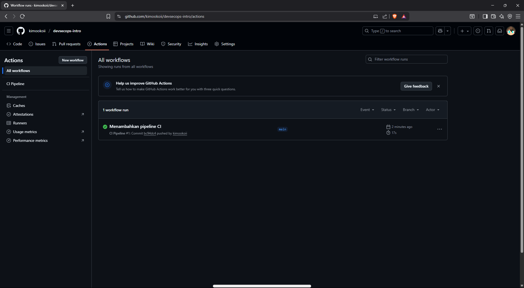
Task: Open the notifications inbox icon
Action: (x=500, y=31)
